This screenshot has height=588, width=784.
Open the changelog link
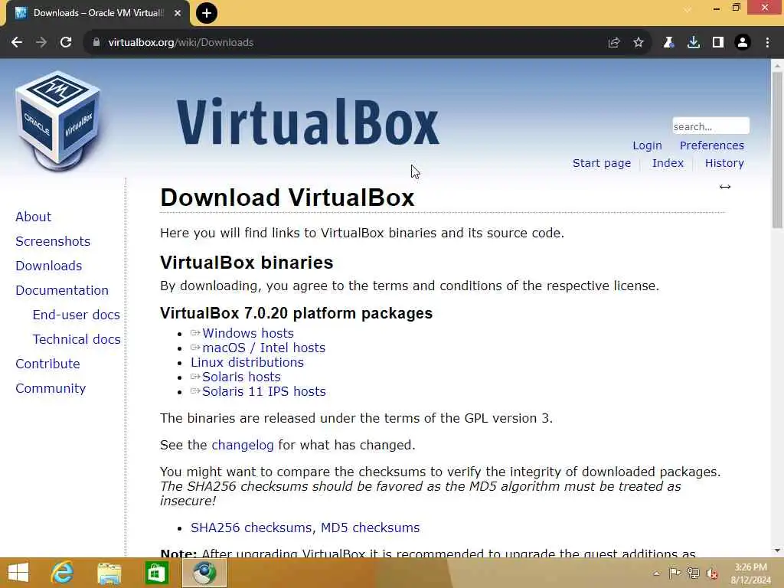point(243,445)
